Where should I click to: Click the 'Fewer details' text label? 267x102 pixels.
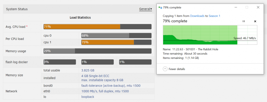click(x=177, y=69)
